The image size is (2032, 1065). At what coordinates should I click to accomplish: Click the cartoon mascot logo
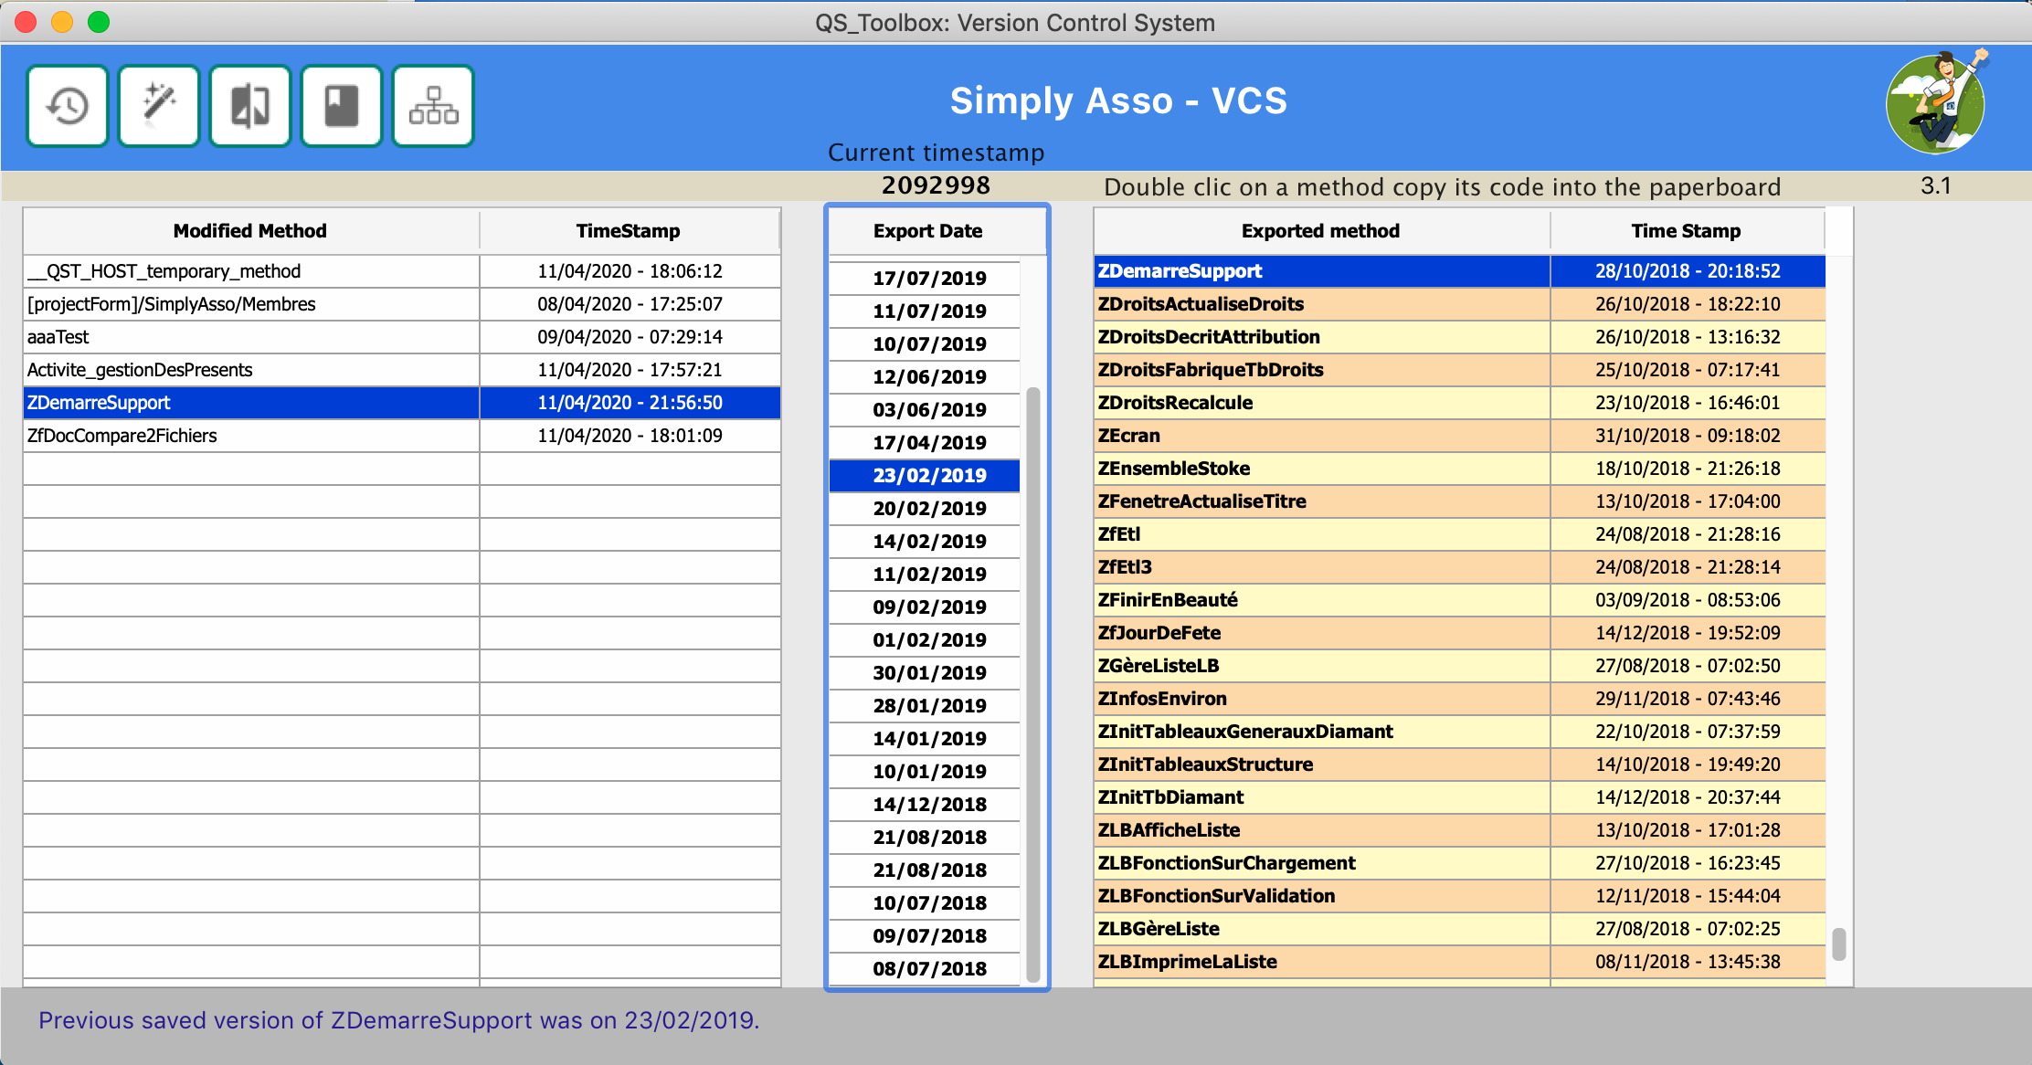pyautogui.click(x=1936, y=104)
